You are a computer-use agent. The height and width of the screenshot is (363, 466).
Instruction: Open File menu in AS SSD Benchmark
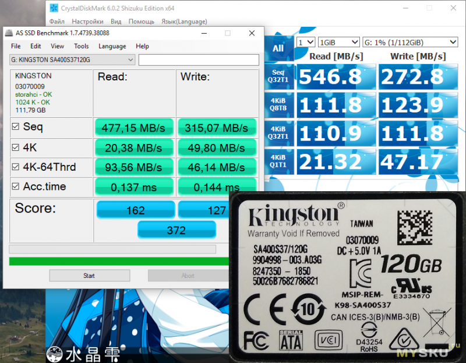click(x=16, y=46)
